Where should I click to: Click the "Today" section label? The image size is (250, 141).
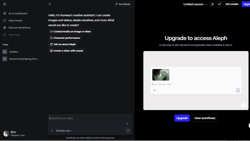pyautogui.click(x=5, y=45)
